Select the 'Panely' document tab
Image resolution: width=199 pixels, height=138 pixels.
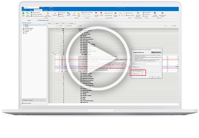pos(29,20)
